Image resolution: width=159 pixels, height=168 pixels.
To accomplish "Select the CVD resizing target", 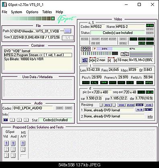I will (x=149, y=105).
